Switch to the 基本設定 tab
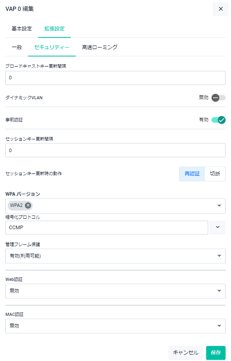231x361 pixels. click(x=22, y=29)
